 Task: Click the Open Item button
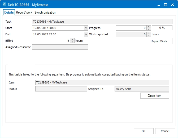point(155,96)
